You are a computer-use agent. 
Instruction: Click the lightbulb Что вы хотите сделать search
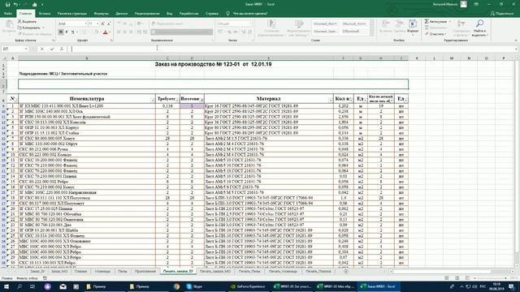(x=247, y=14)
